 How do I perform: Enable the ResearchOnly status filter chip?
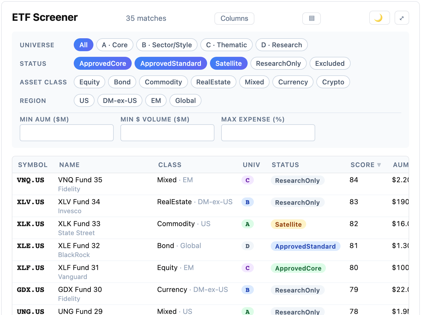(279, 63)
